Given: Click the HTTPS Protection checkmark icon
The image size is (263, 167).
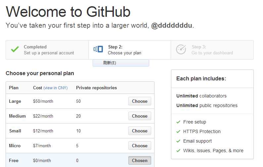Looking at the screenshot, I should point(178,131).
